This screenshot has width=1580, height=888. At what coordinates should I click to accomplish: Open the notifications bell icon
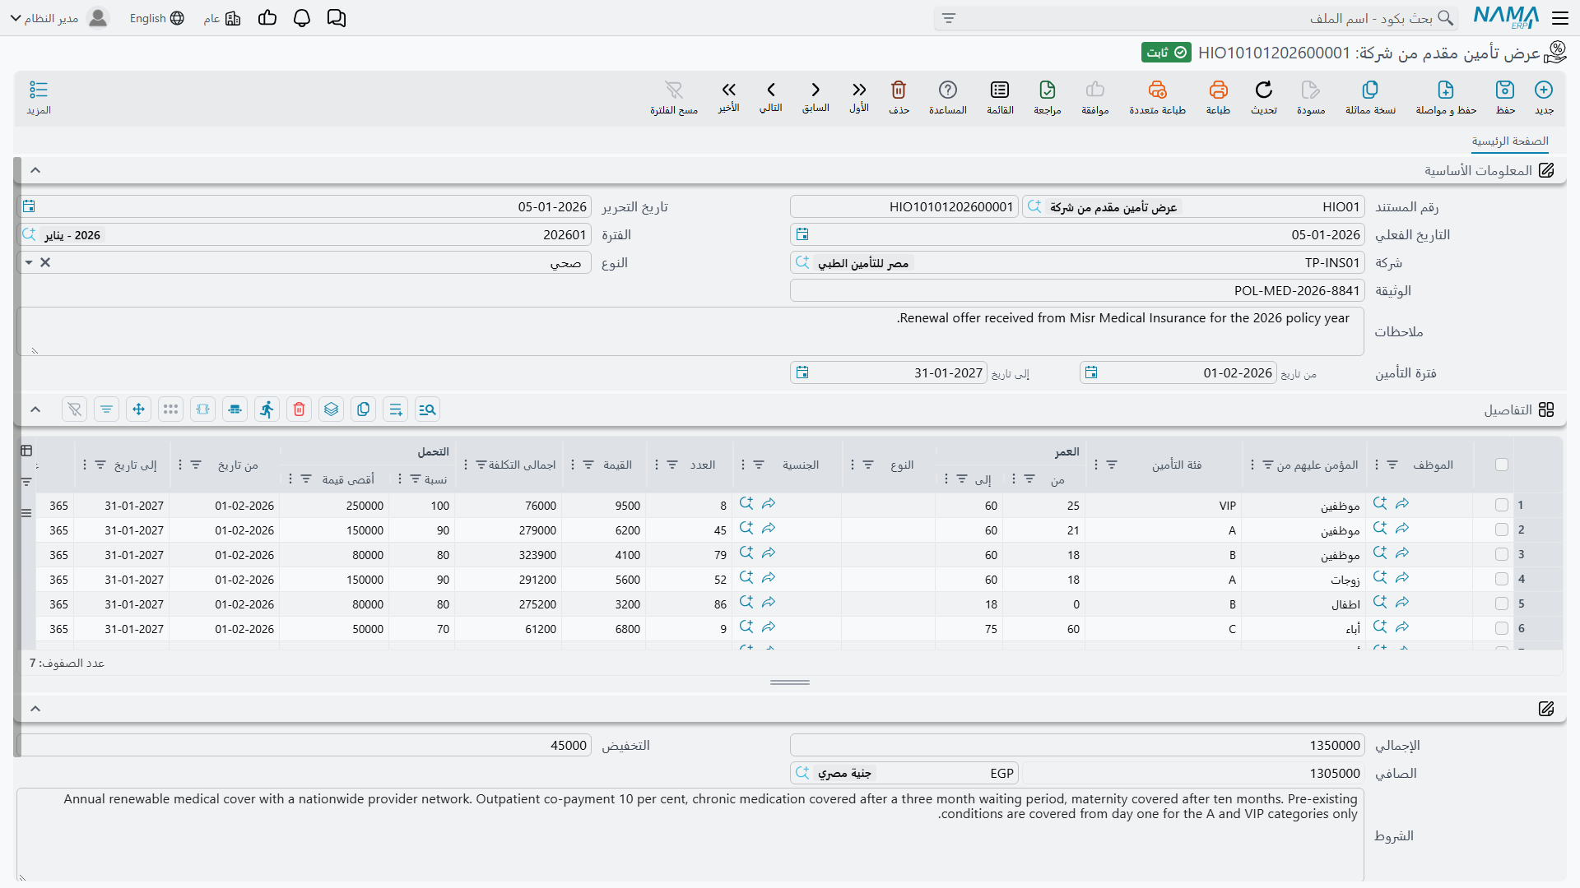tap(302, 18)
